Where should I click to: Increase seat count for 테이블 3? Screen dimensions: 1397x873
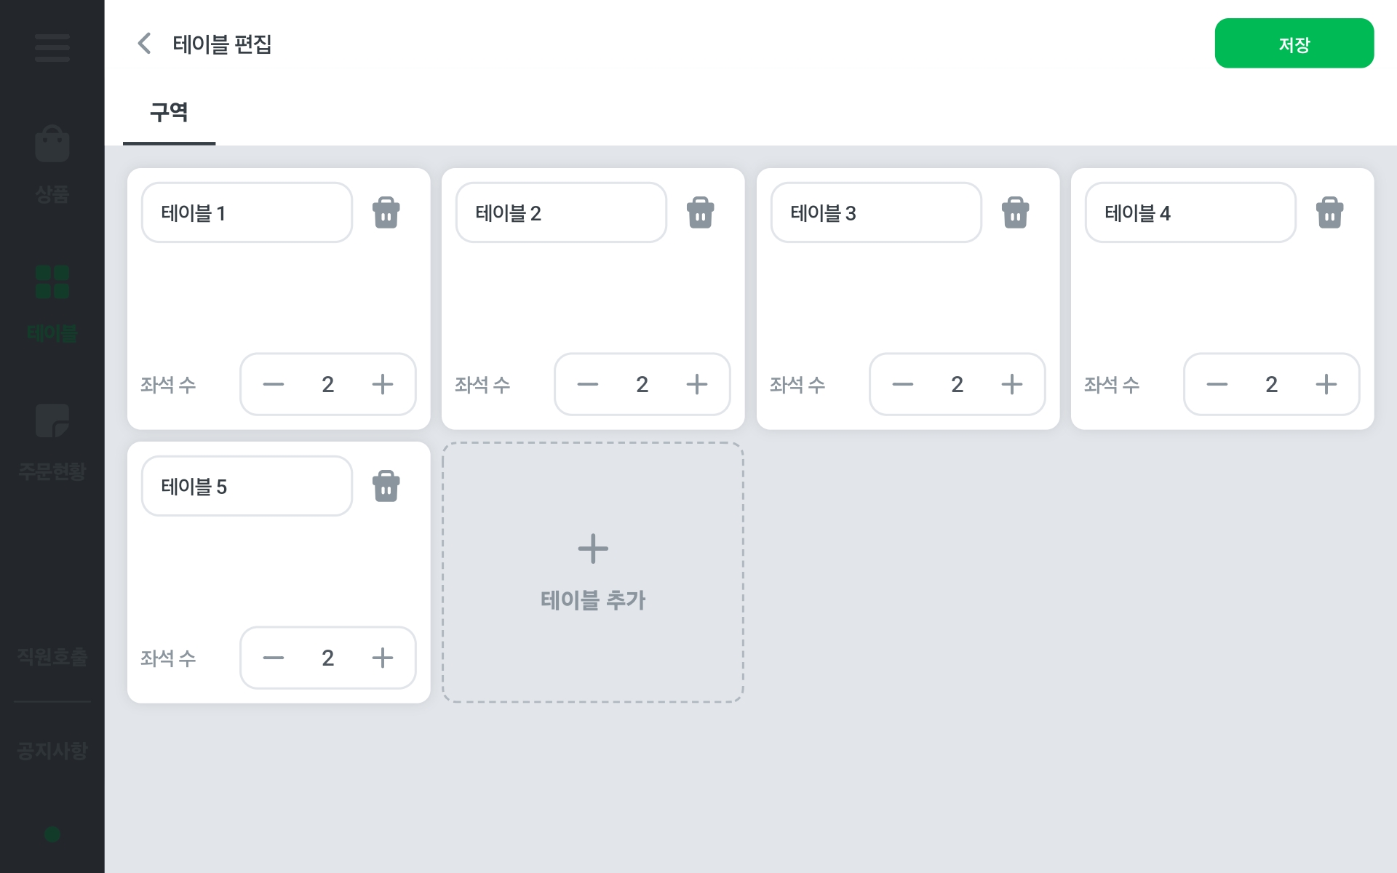pos(1012,384)
